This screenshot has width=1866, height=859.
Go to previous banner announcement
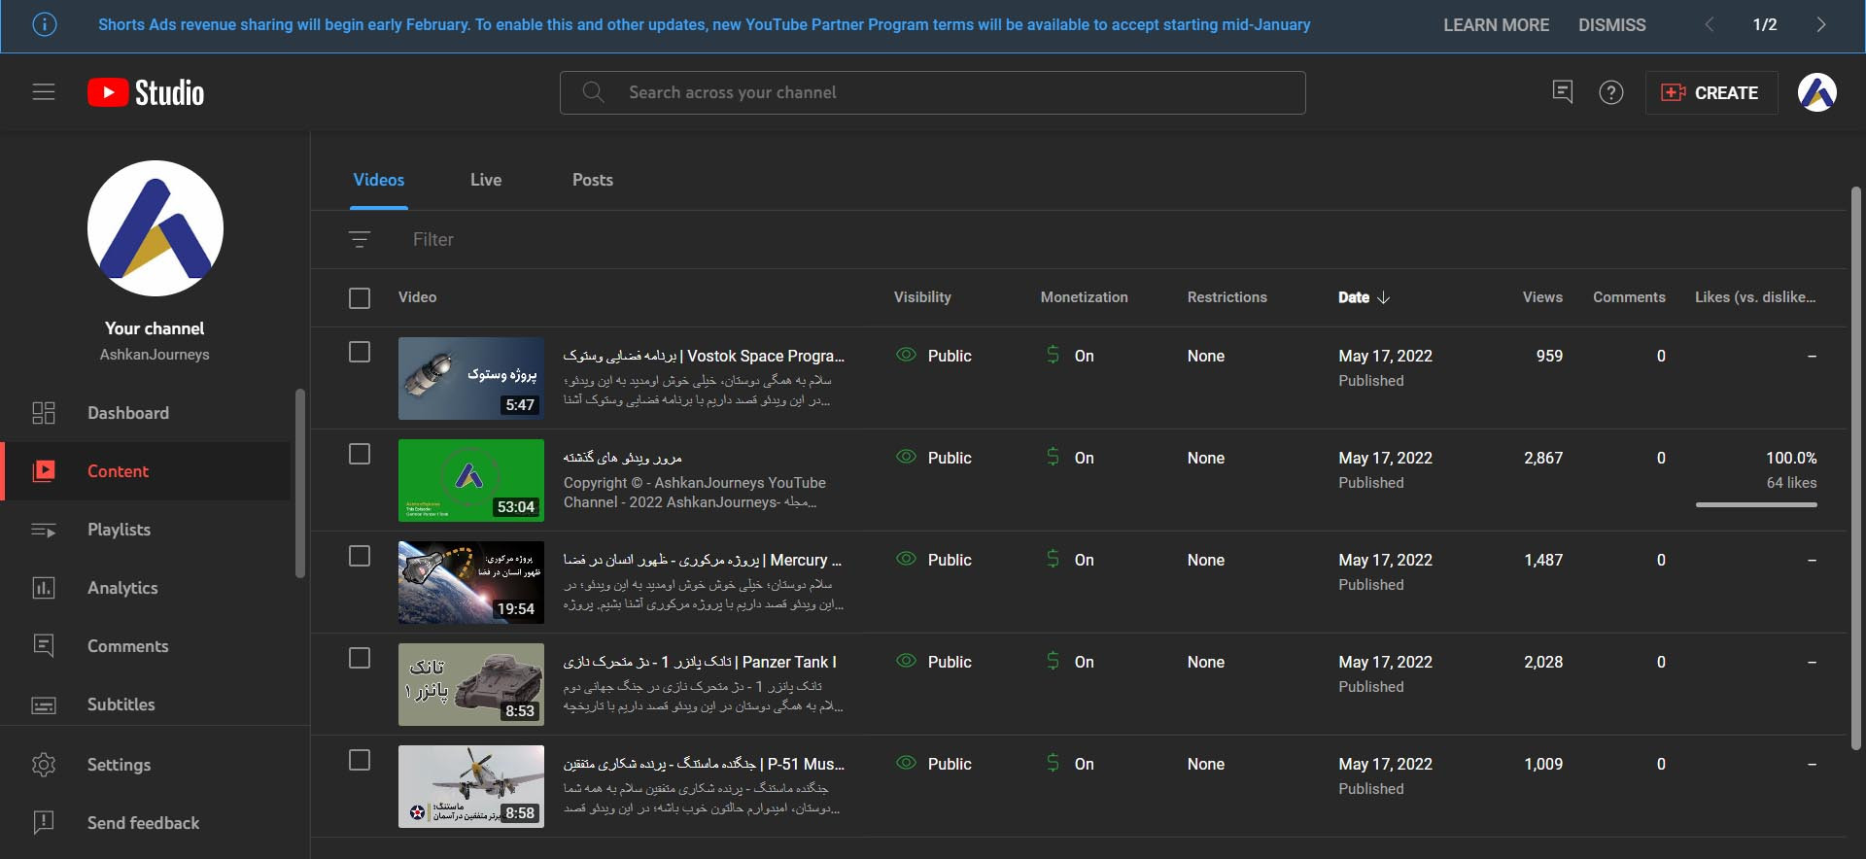pos(1710,25)
